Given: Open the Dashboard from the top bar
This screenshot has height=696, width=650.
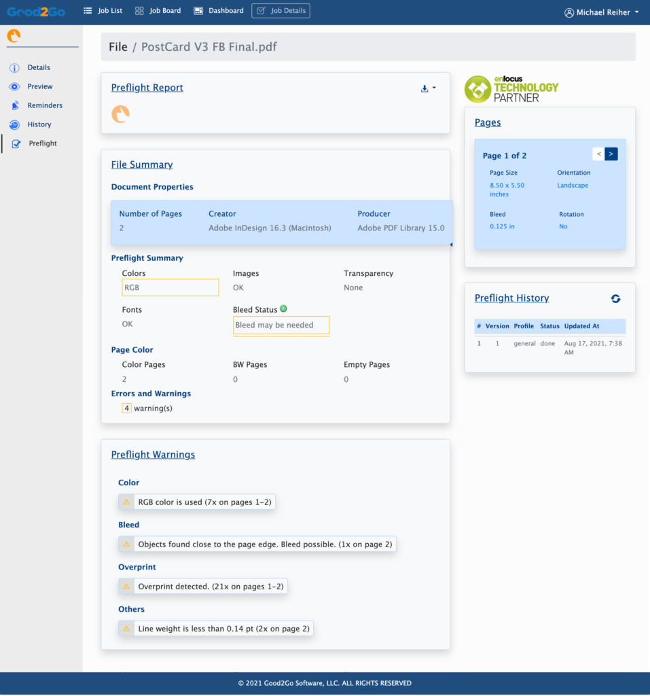Looking at the screenshot, I should [218, 11].
